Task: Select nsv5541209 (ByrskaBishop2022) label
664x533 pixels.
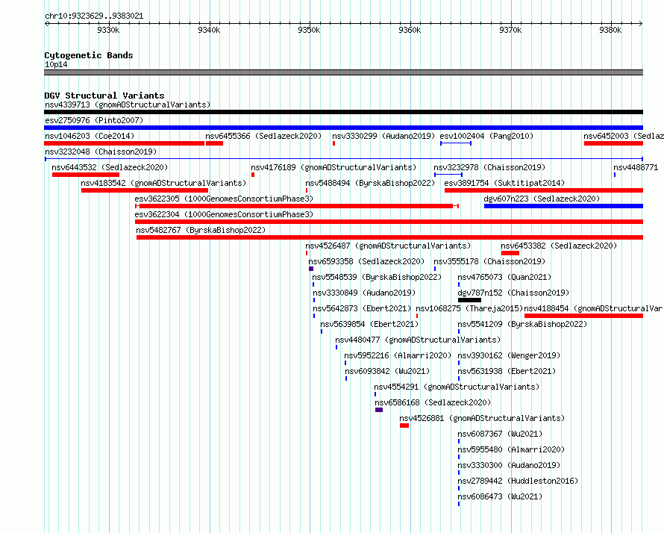Action: coord(522,324)
